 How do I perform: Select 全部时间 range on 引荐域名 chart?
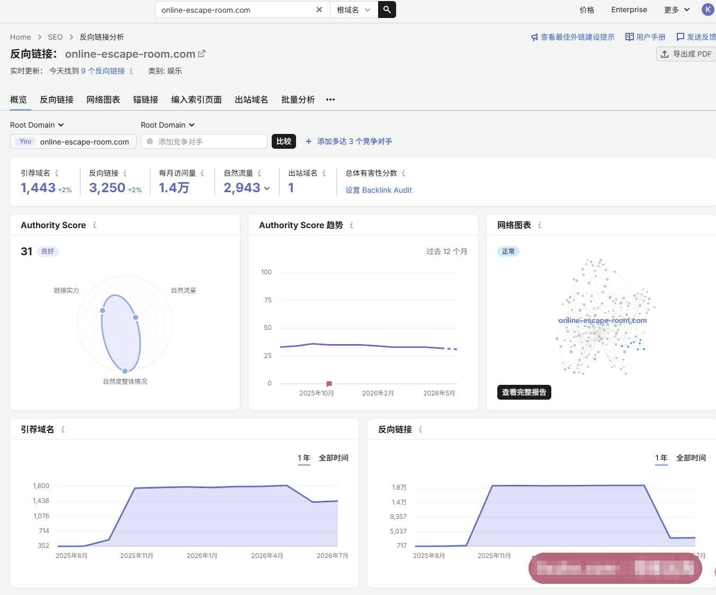coord(334,458)
